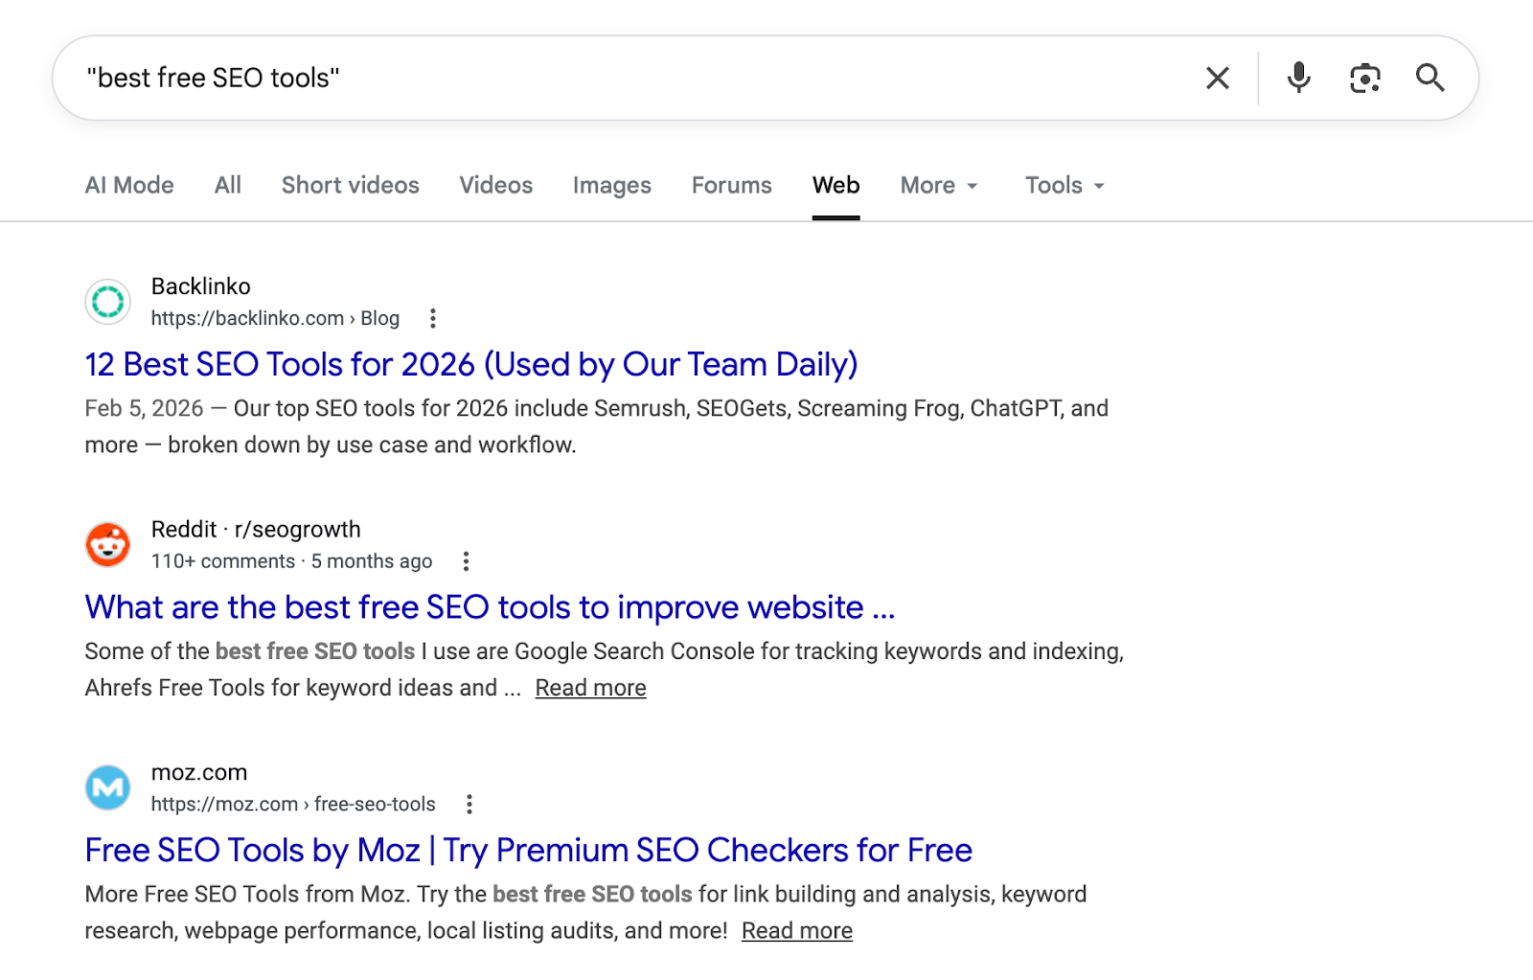This screenshot has width=1533, height=980.
Task: Click the Reddit favicon
Action: coord(108,545)
